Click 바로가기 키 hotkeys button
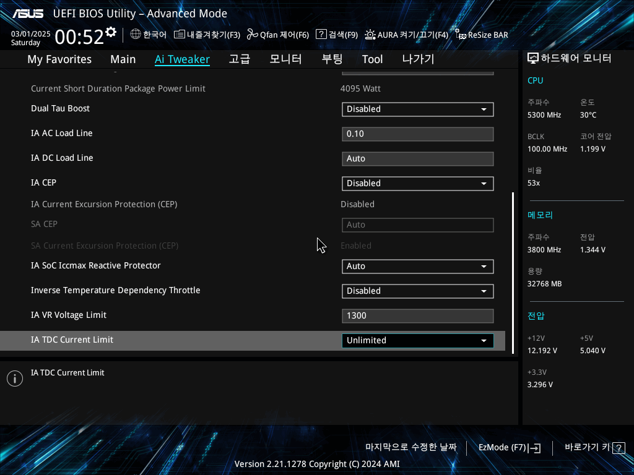The height and width of the screenshot is (475, 634). tap(595, 447)
